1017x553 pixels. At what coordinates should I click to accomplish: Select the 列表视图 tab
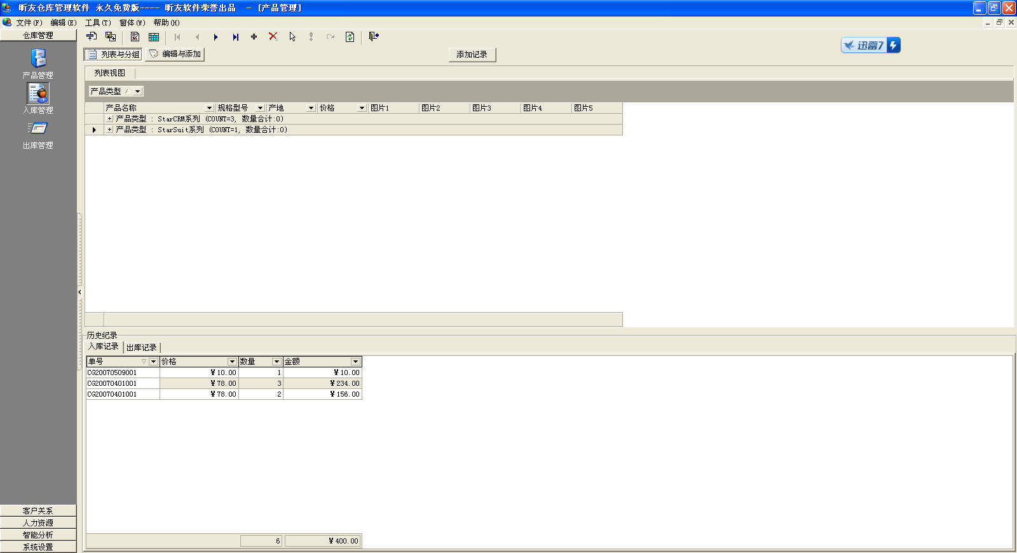click(110, 73)
